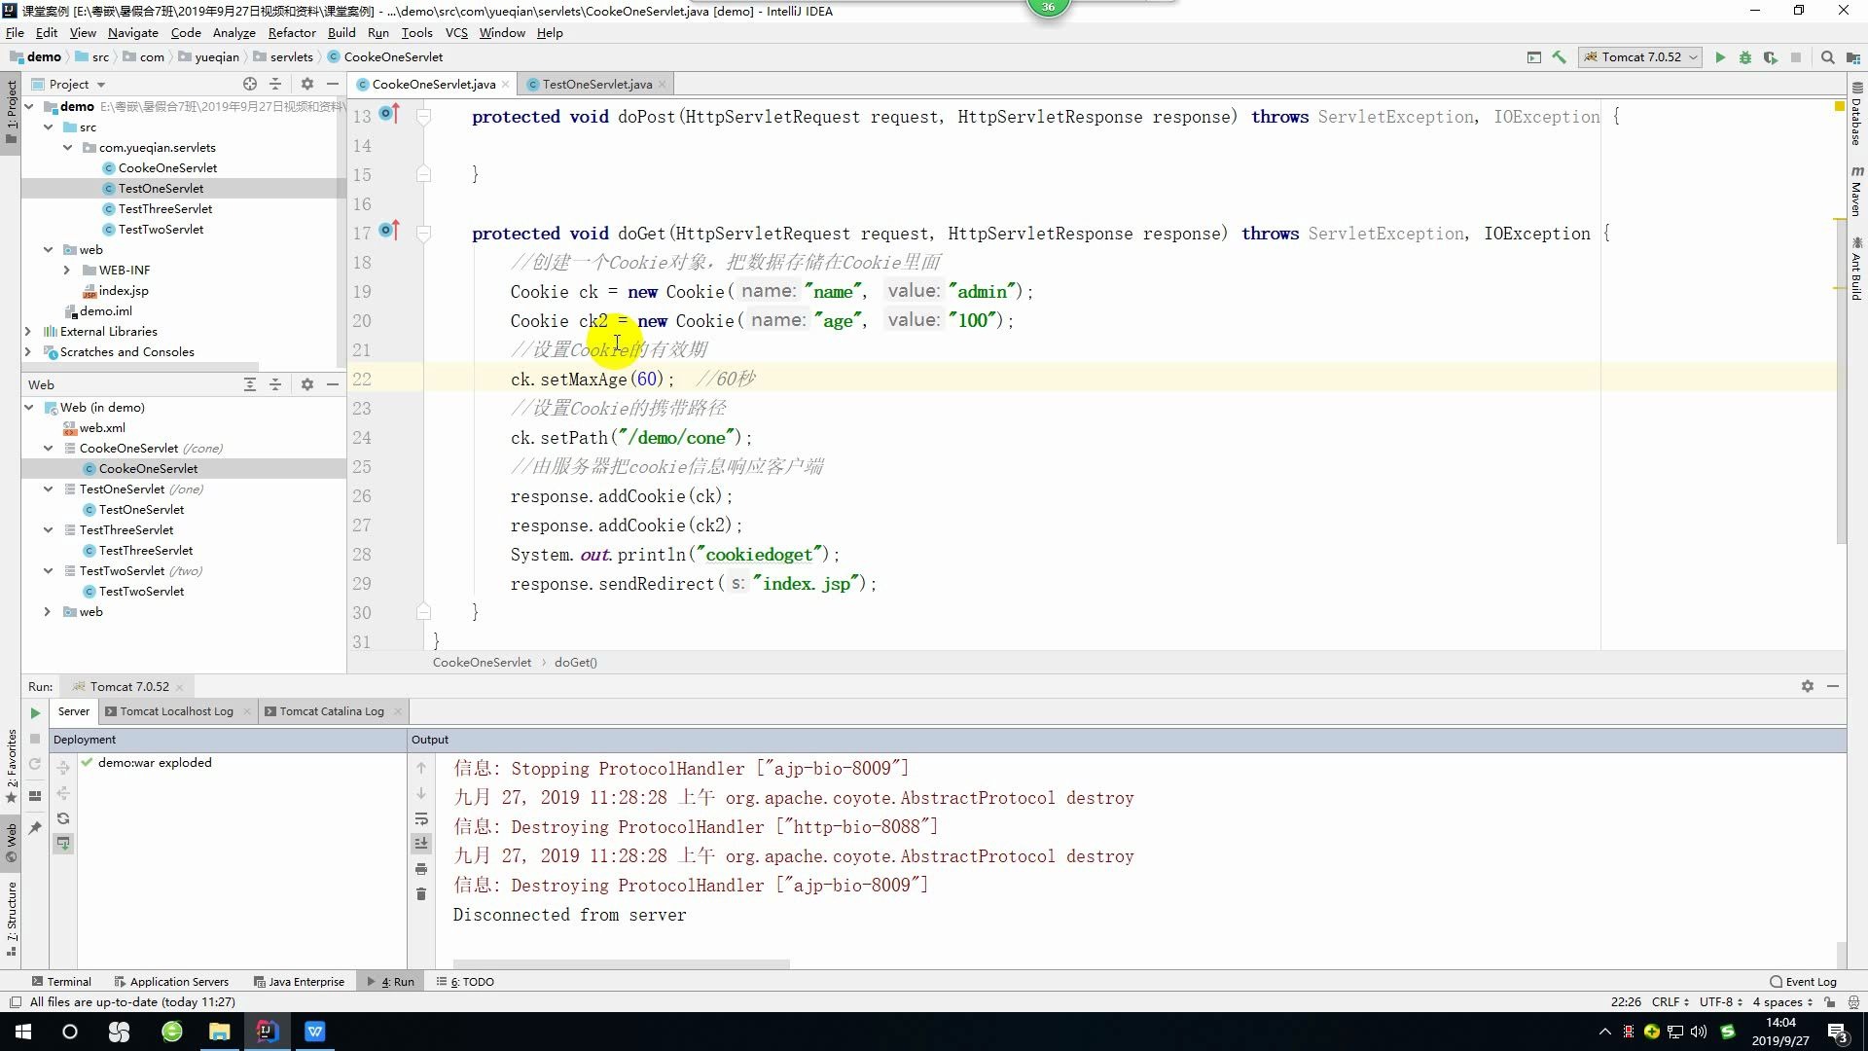Select the CookeOneServlet.java tab
Screen dimensions: 1868x1051
tap(434, 84)
